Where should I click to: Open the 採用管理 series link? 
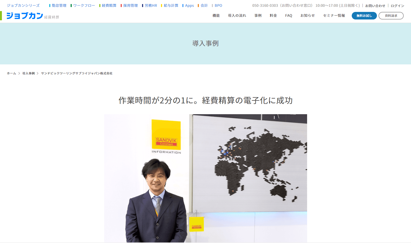(129, 5)
